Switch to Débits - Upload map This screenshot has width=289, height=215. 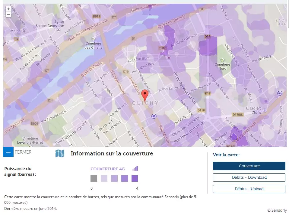click(249, 189)
